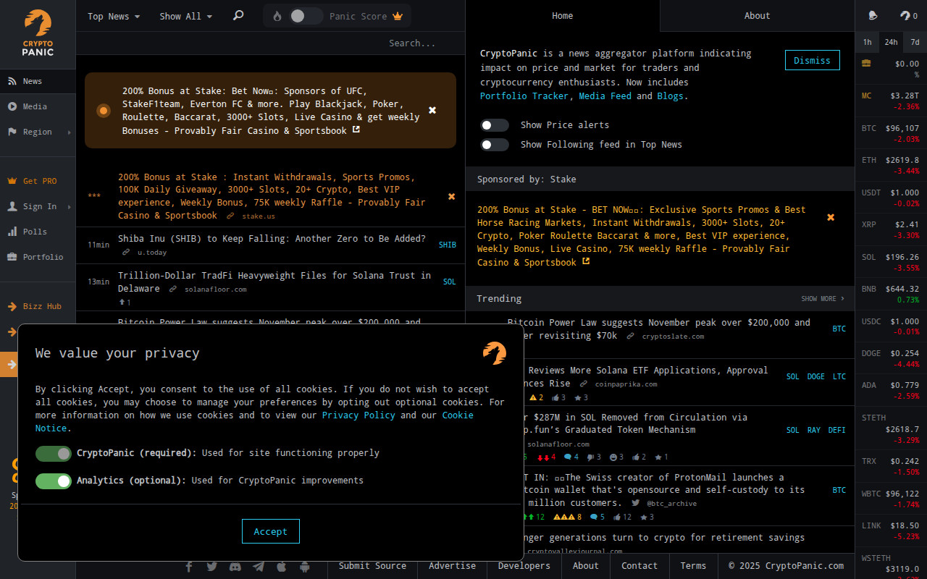Click the wolf notifications icon showing 0
927x579 pixels.
(x=905, y=15)
